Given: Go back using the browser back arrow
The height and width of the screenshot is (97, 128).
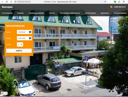Looking at the screenshot, I should [2, 2].
